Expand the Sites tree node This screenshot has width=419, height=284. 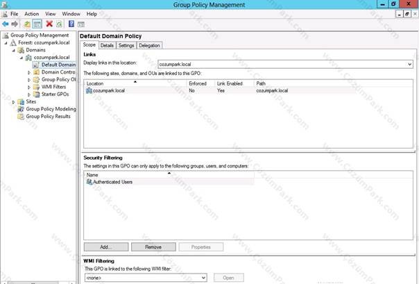tap(13, 102)
